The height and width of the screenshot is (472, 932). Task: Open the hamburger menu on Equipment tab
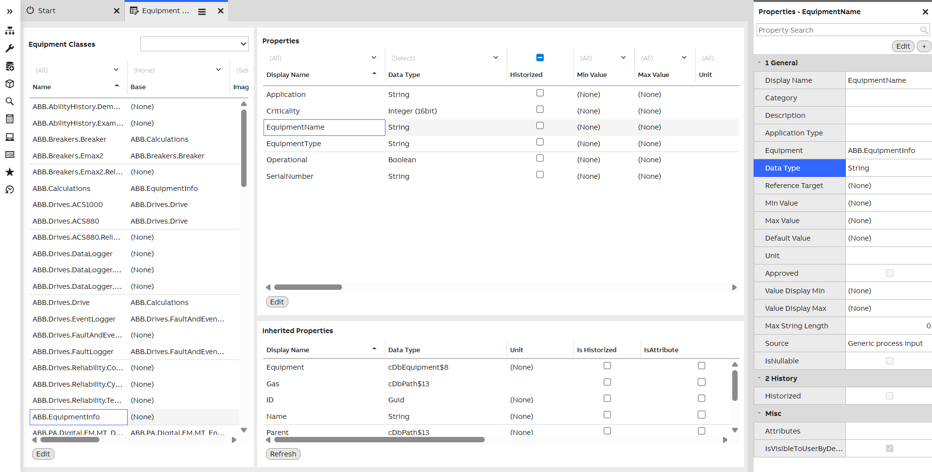pyautogui.click(x=202, y=11)
